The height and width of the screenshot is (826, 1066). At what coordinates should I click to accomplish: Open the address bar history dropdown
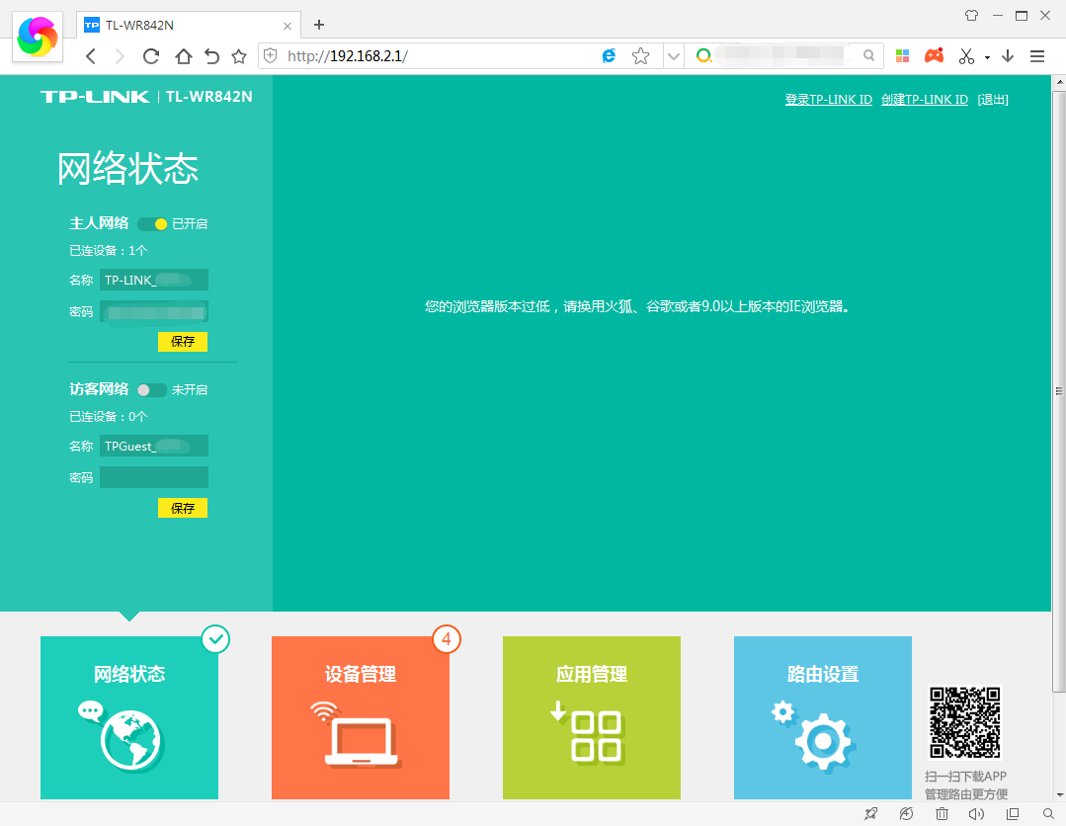click(x=673, y=56)
